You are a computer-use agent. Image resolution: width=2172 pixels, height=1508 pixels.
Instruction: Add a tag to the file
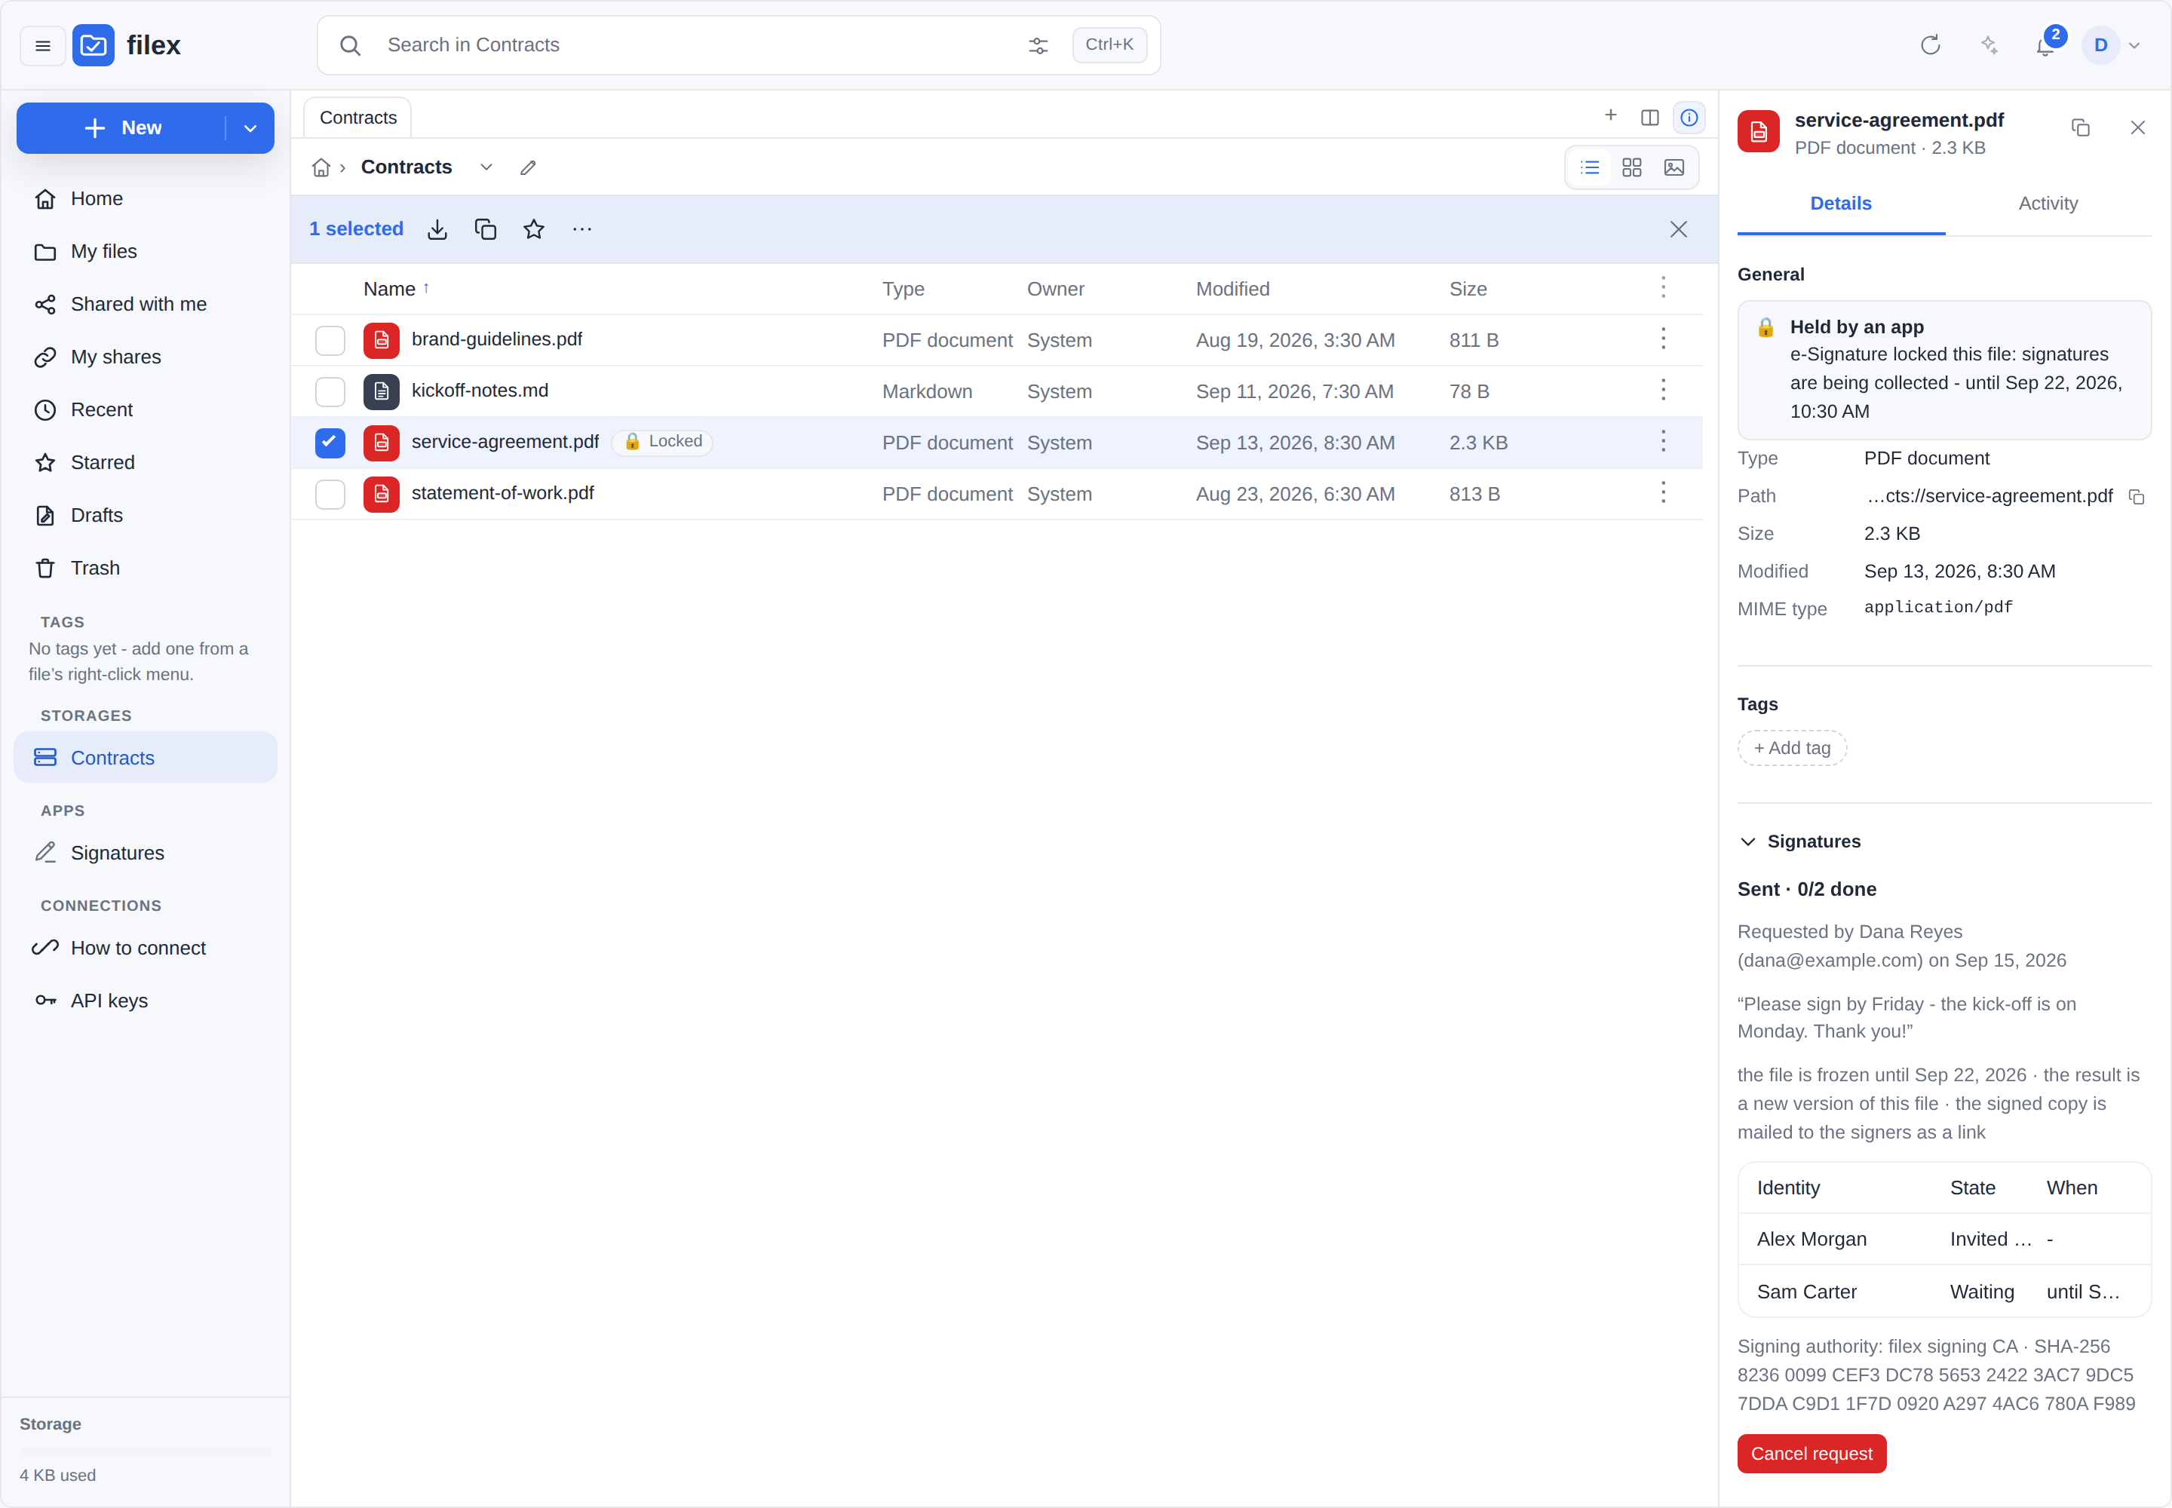pos(1792,748)
